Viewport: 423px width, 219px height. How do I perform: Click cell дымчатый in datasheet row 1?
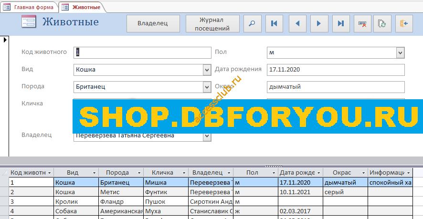coord(345,183)
